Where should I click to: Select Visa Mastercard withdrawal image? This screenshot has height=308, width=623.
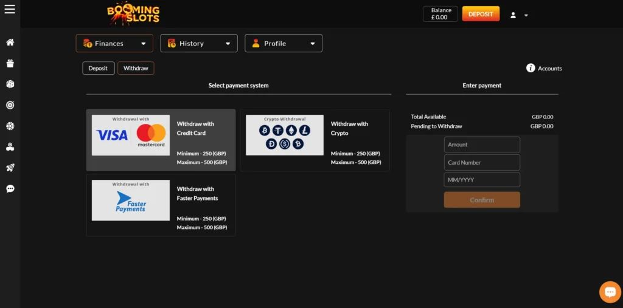pyautogui.click(x=131, y=135)
